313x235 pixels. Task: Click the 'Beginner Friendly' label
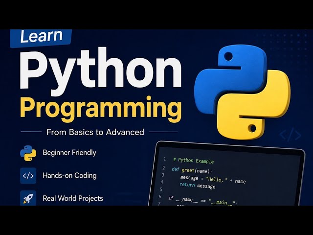(x=69, y=153)
